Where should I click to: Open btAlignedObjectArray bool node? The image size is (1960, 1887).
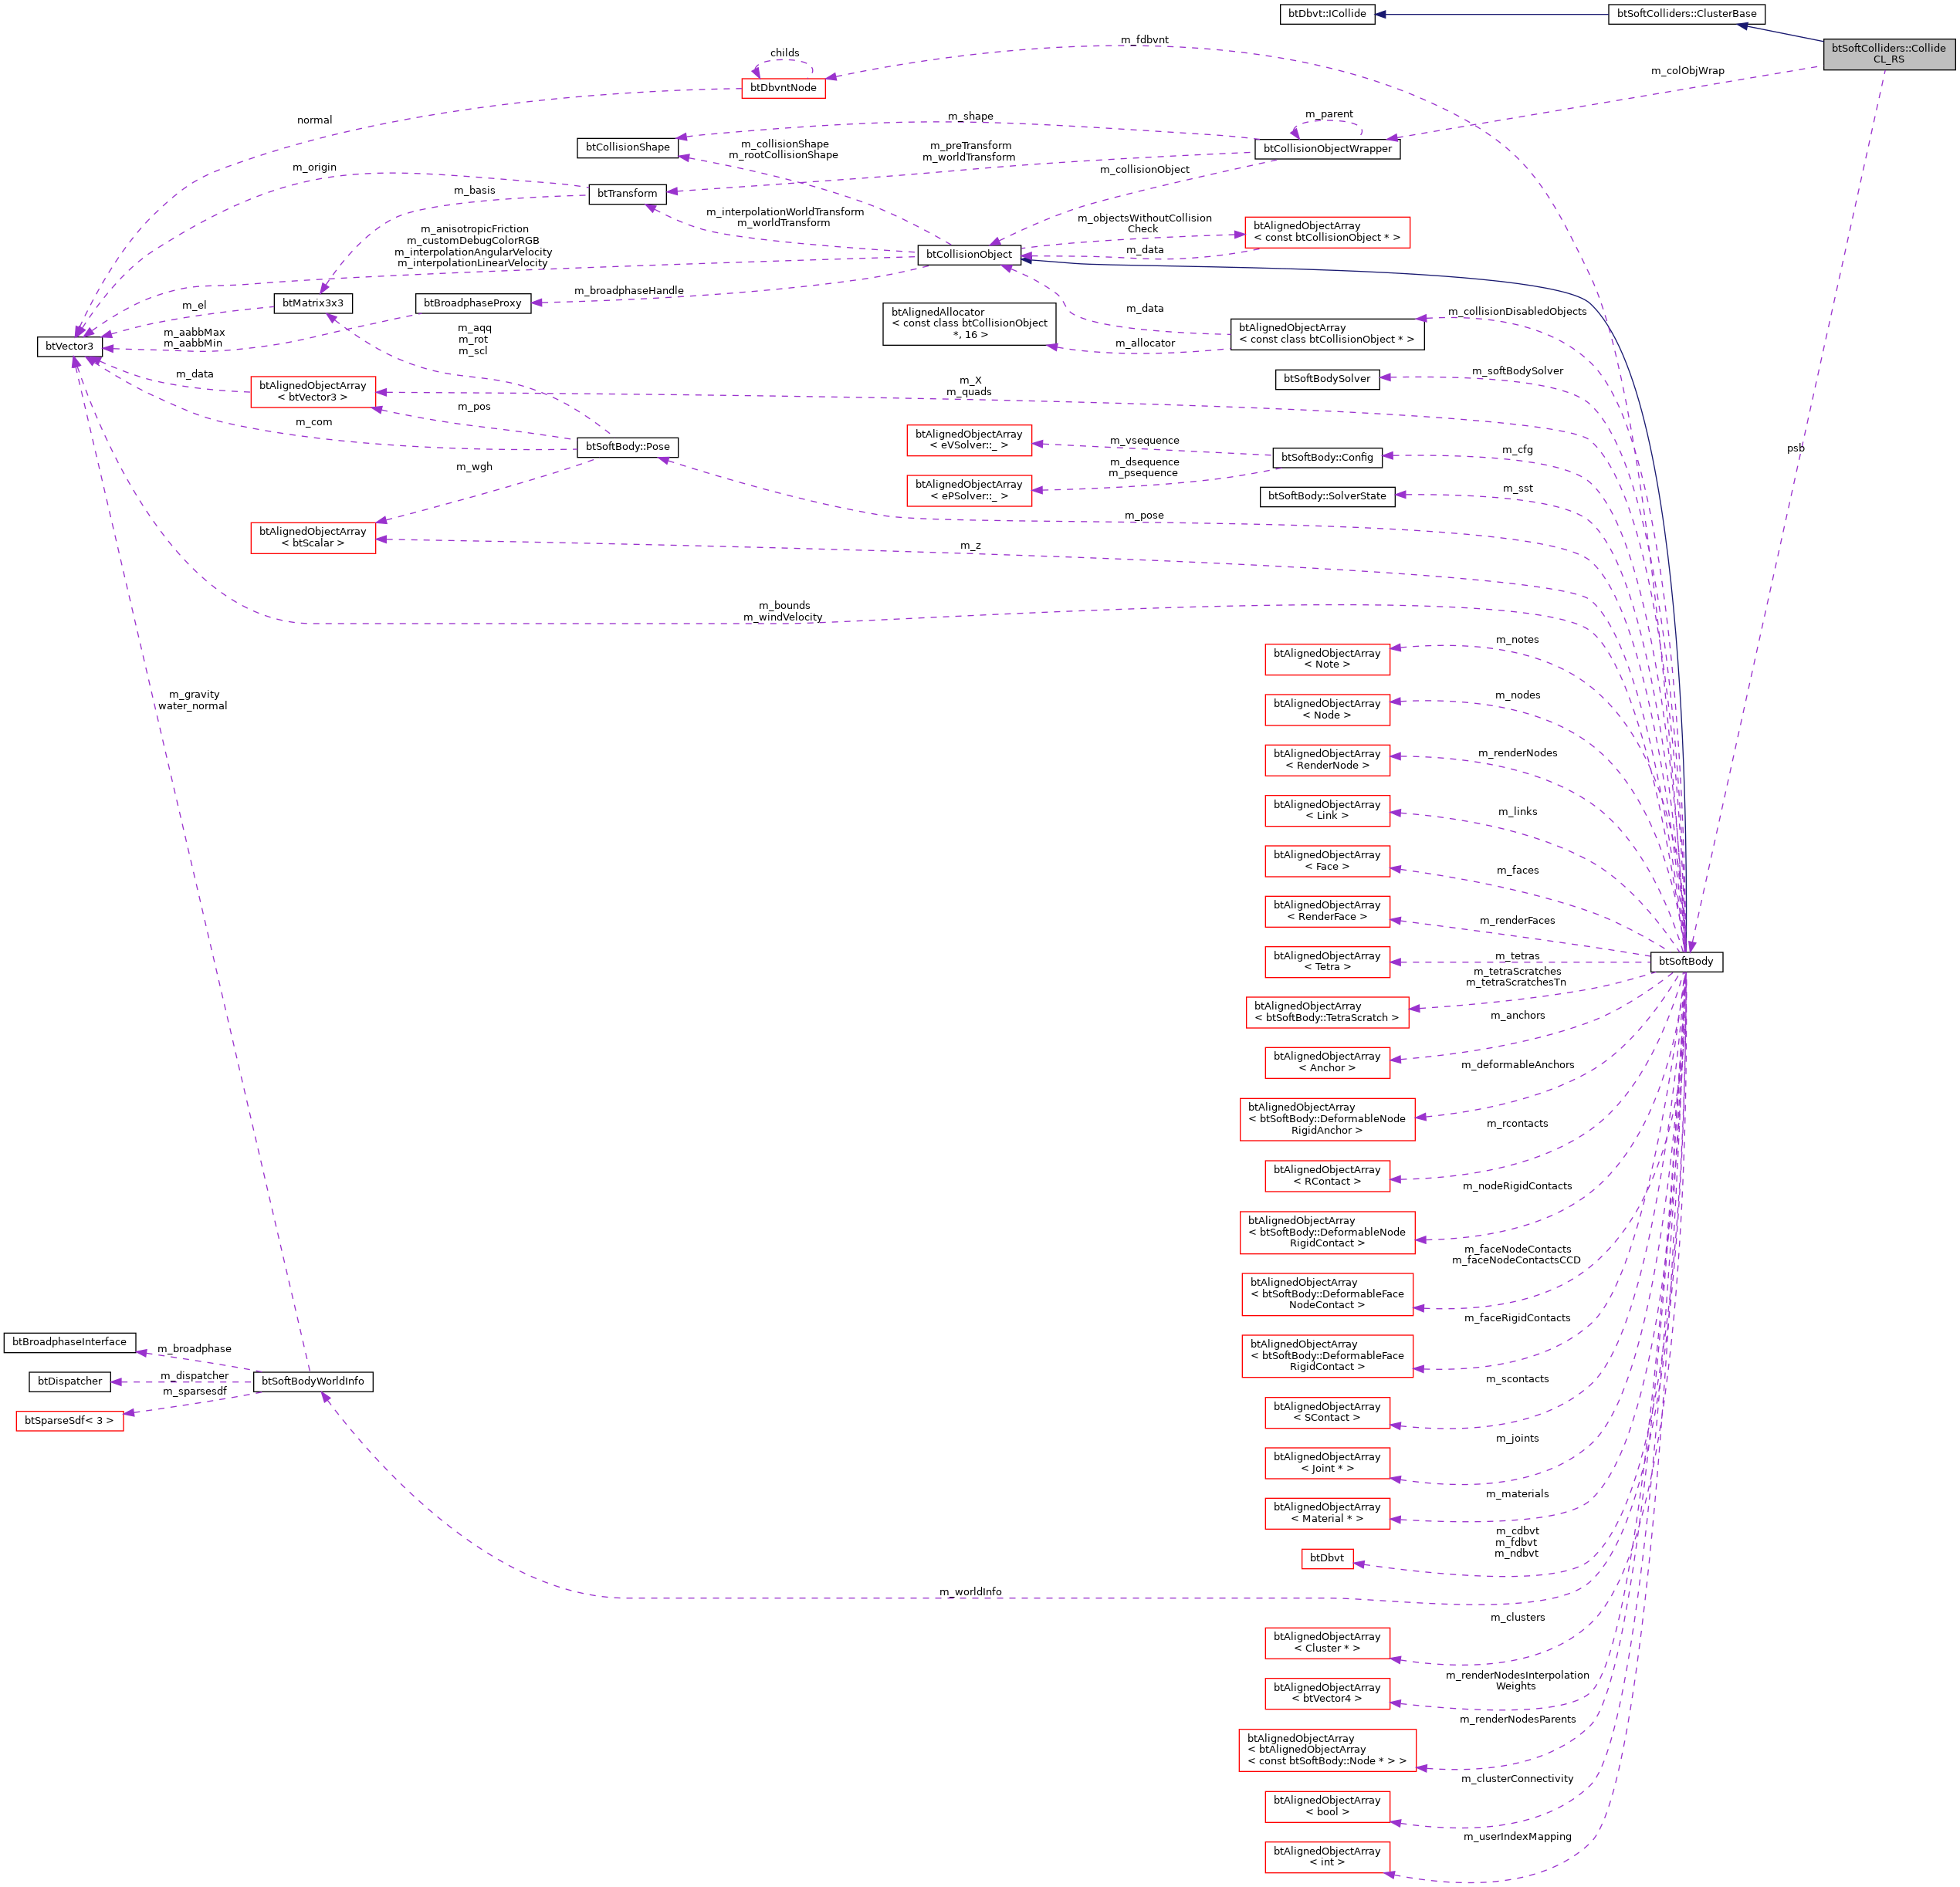coord(1327,1807)
